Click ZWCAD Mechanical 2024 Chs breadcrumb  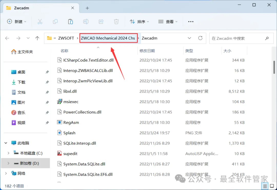coord(108,38)
